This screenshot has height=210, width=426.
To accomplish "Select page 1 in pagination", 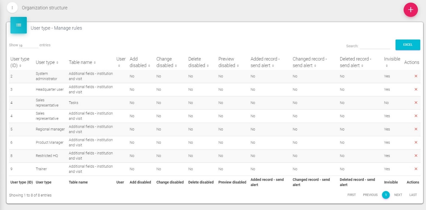I will (386, 195).
